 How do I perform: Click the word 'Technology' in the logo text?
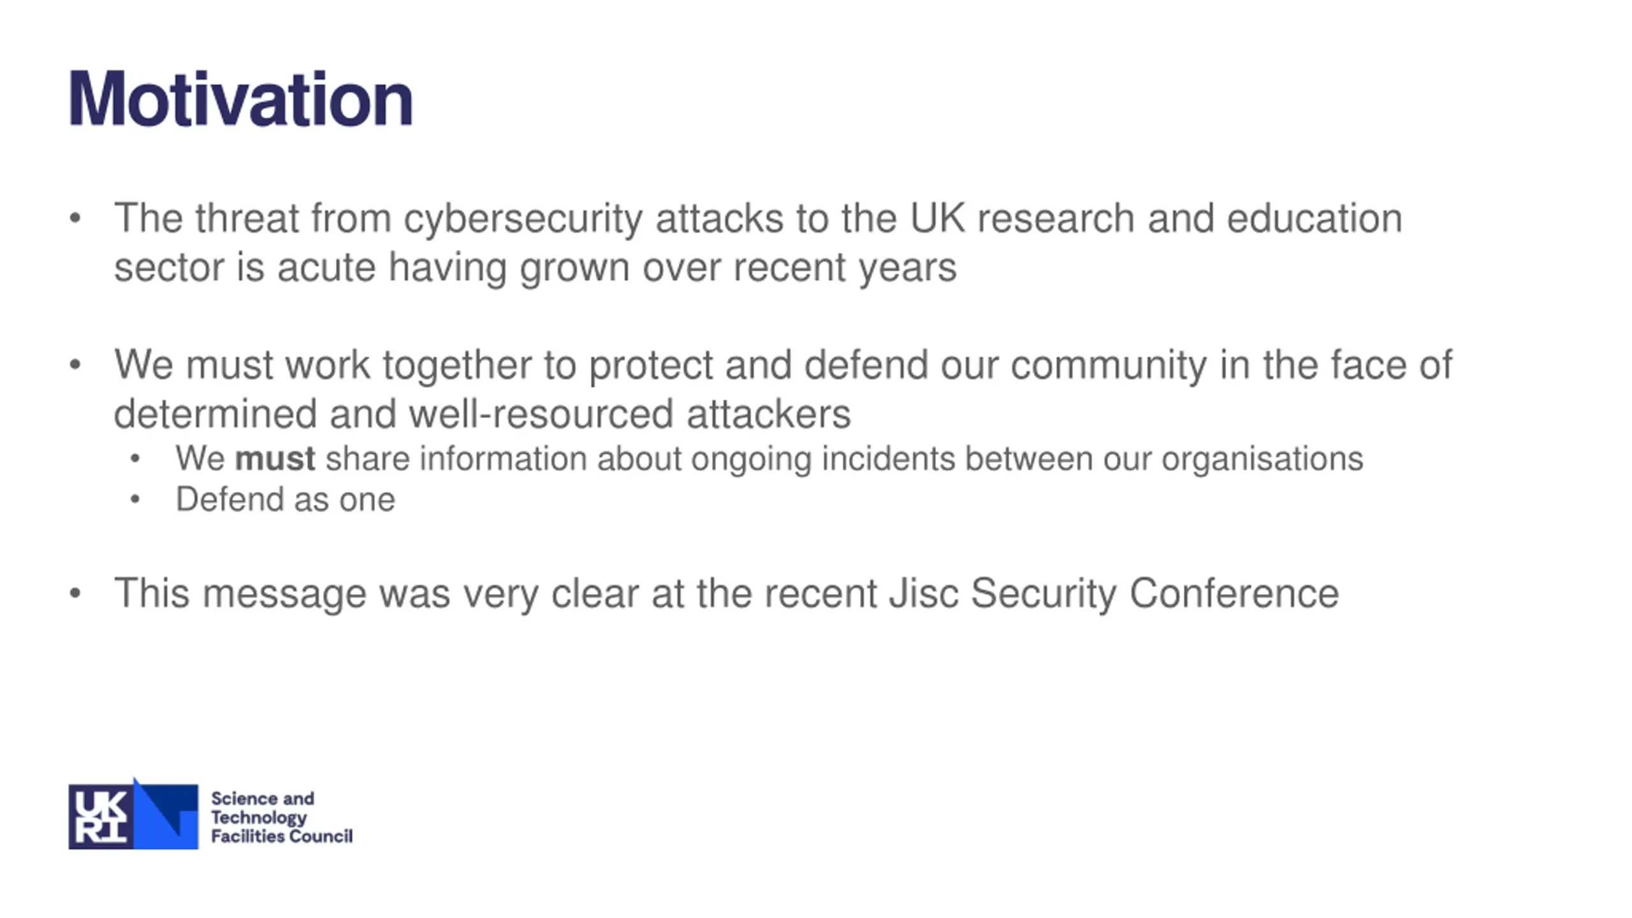[259, 818]
